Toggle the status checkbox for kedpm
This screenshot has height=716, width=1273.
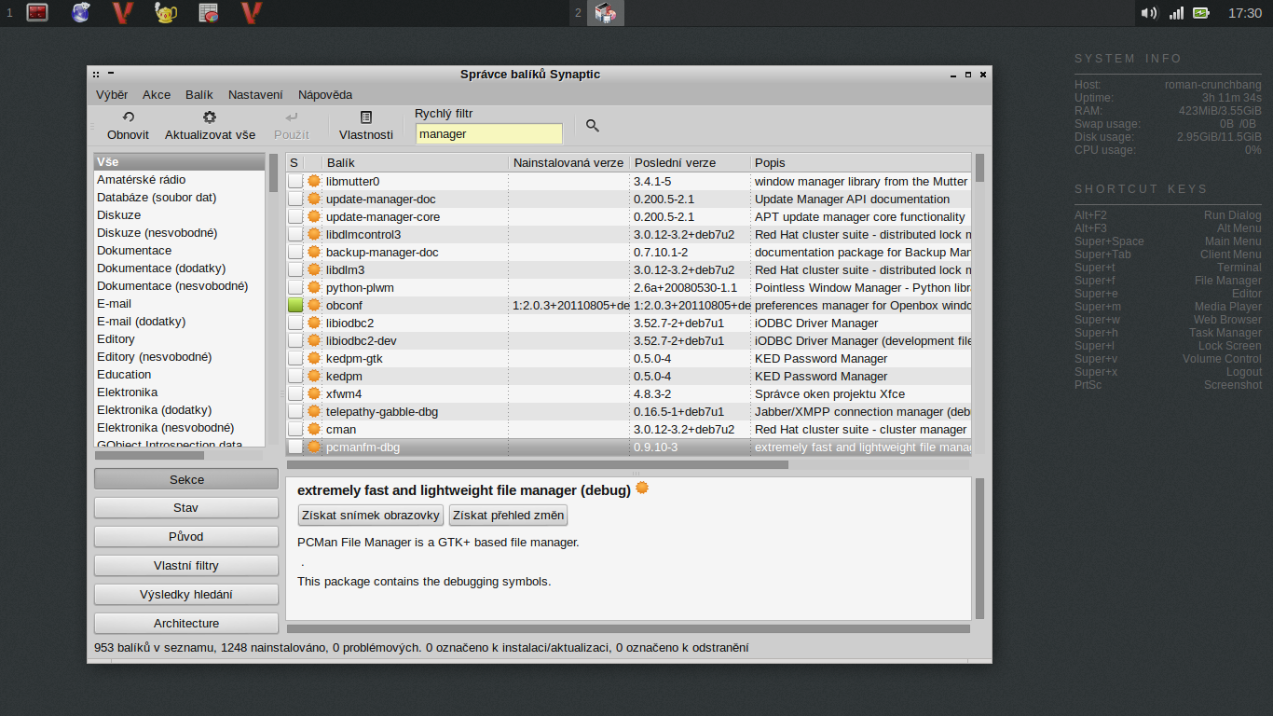(294, 376)
